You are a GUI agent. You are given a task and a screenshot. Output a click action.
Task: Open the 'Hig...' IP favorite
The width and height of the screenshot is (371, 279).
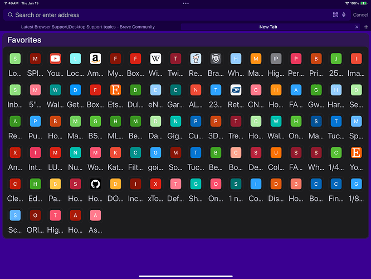[x=276, y=59]
